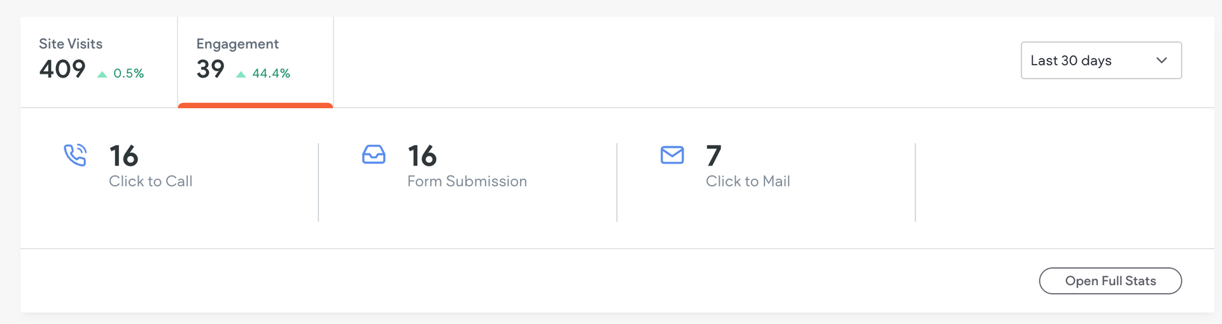This screenshot has width=1222, height=324.
Task: Open the Last 30 days dropdown
Action: point(1100,60)
